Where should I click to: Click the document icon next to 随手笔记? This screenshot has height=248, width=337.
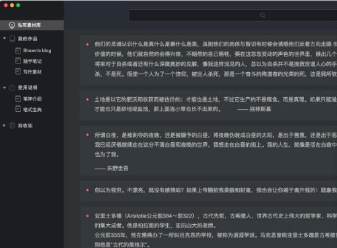[x=18, y=61]
